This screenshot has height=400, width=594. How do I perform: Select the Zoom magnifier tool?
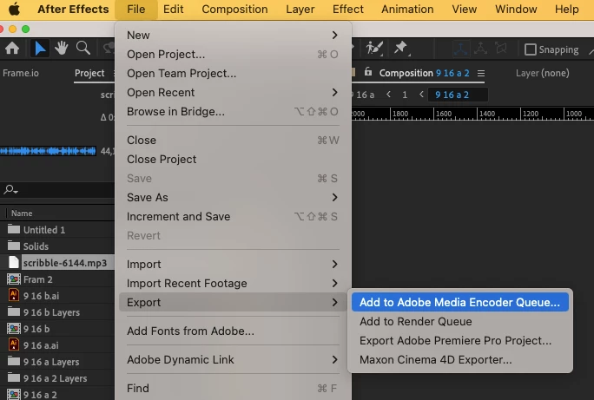click(83, 48)
